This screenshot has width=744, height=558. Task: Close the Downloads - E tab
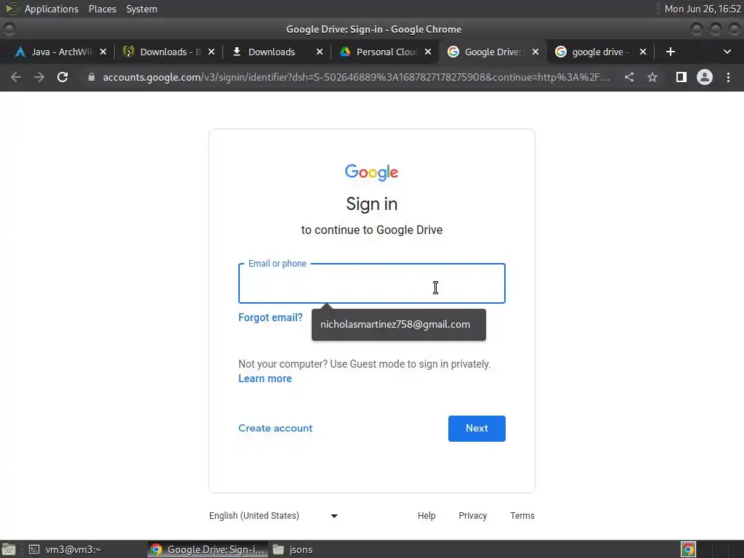point(211,52)
